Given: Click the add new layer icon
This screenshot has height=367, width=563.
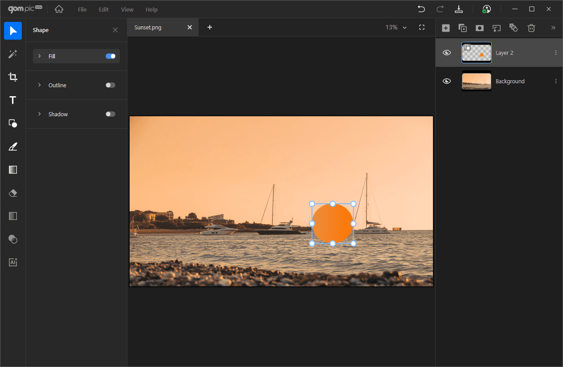Looking at the screenshot, I should click(445, 28).
